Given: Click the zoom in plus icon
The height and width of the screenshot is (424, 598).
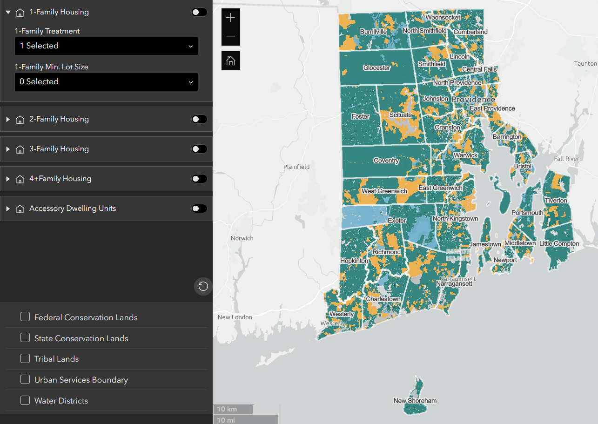Looking at the screenshot, I should [230, 18].
